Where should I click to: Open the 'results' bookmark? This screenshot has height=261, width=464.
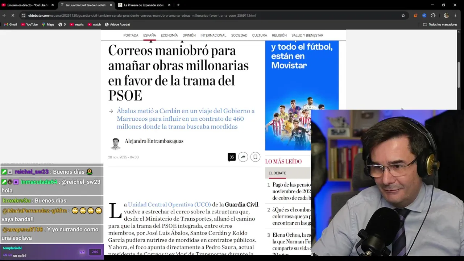pos(77,25)
